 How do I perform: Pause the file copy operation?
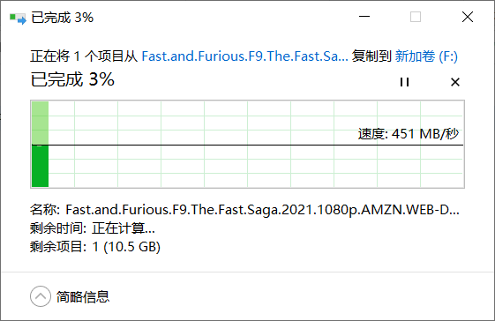click(404, 82)
